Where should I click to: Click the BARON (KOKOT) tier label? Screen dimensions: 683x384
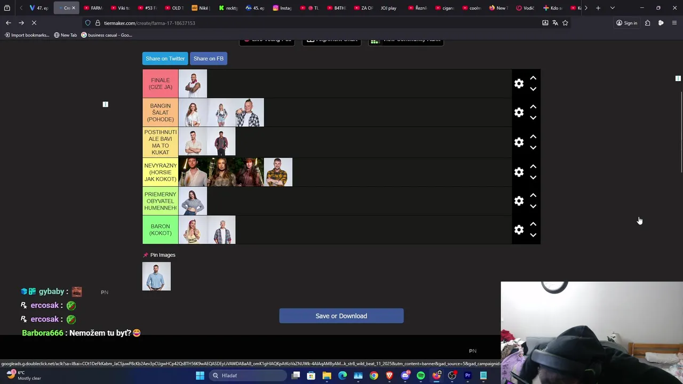161,230
